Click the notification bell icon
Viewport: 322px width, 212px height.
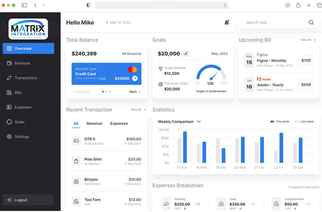point(227,22)
